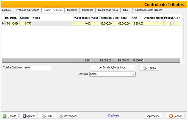188x120 pixels.
Task: Select the row pointer arrow of first record
Action: click(x=3, y=23)
